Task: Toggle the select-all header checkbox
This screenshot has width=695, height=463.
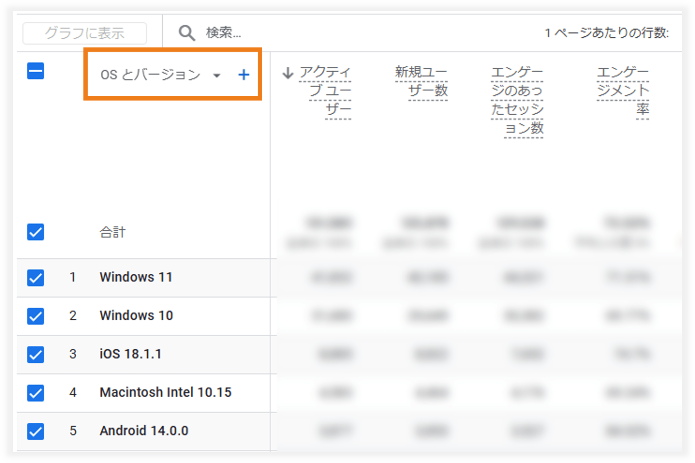Action: tap(36, 71)
